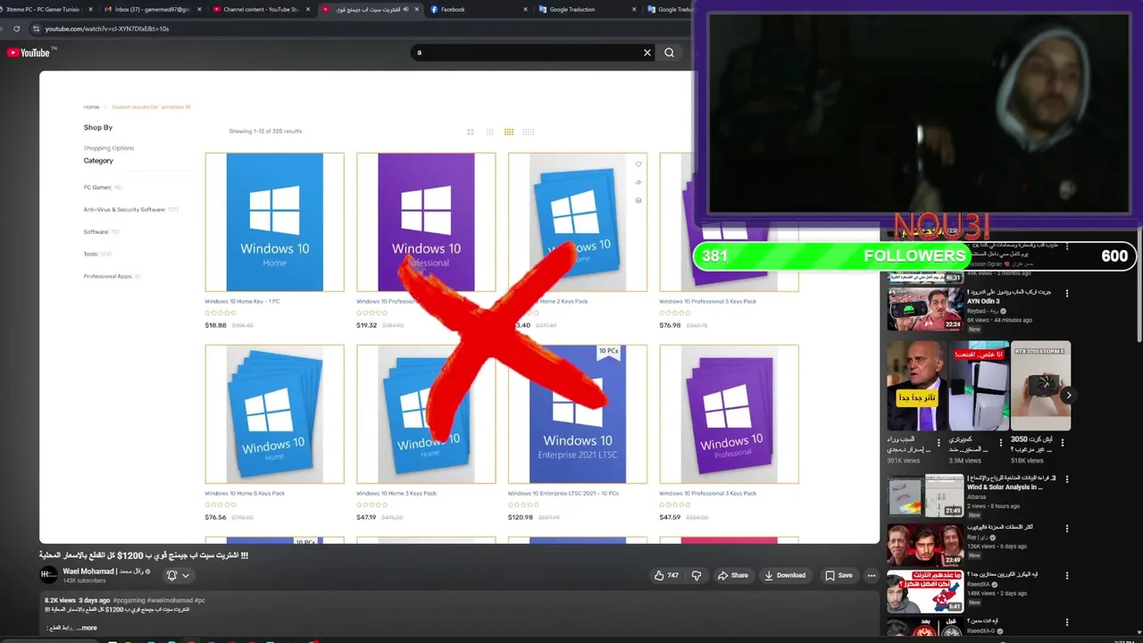
Task: Click the Reybad channel name under AYN Odin 3
Action: [x=981, y=311]
